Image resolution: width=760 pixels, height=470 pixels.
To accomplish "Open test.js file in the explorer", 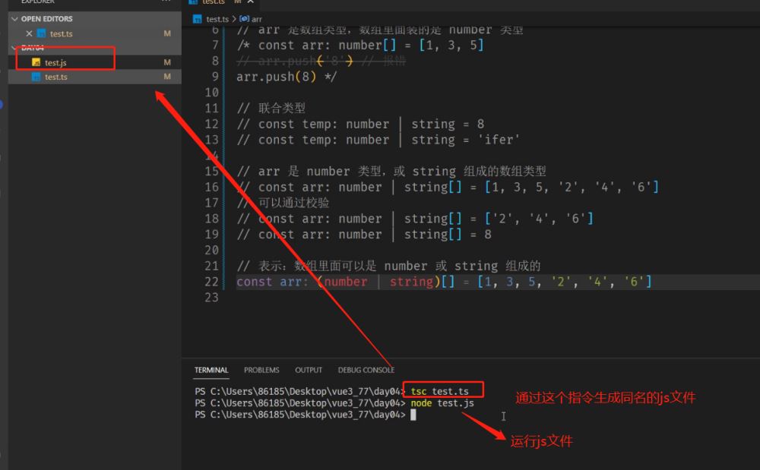I will click(x=55, y=62).
